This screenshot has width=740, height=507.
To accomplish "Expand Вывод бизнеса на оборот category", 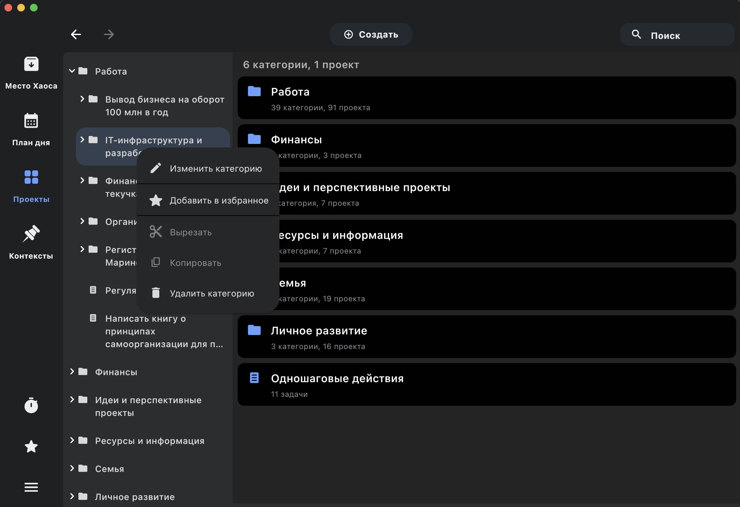I will 82,99.
